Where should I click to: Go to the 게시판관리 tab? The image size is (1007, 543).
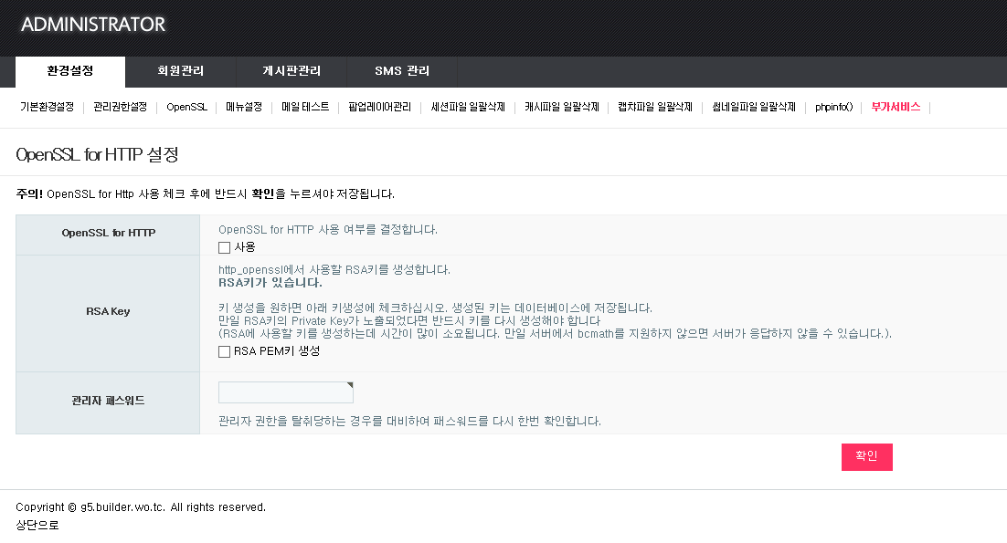[291, 71]
